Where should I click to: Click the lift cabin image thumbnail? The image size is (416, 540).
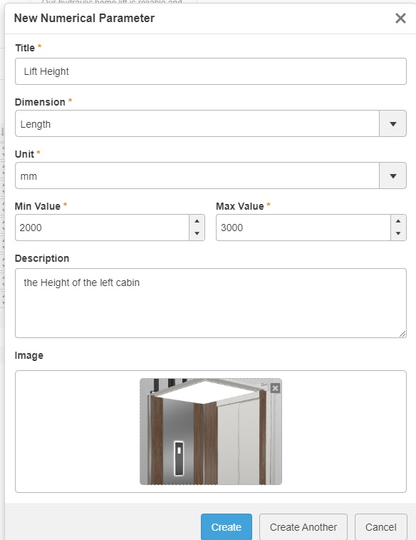tap(211, 432)
